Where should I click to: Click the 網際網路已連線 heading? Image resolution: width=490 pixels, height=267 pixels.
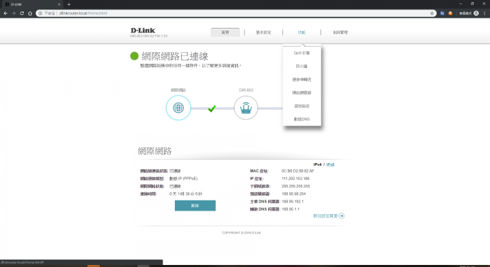coord(175,56)
